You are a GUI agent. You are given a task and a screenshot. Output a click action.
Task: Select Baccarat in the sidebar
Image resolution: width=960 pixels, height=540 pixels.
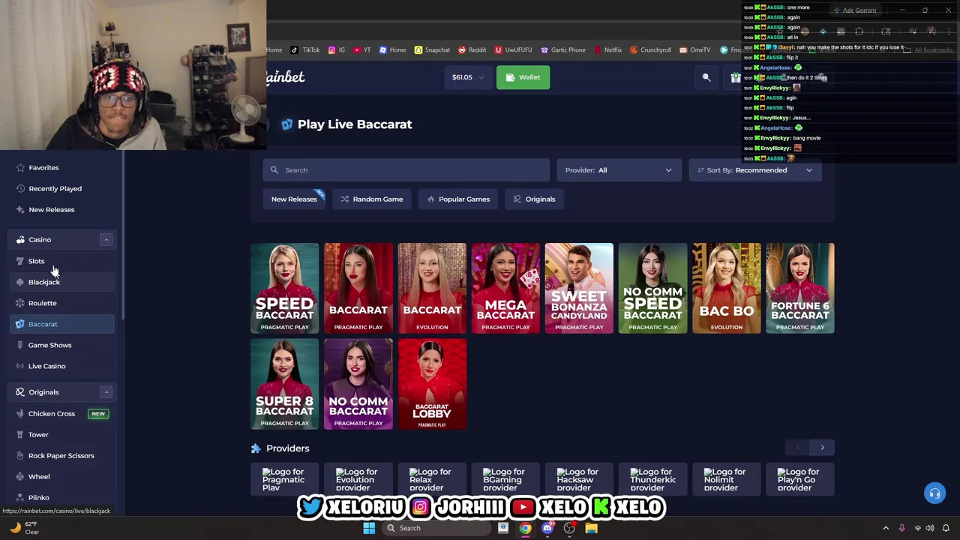[x=63, y=324]
